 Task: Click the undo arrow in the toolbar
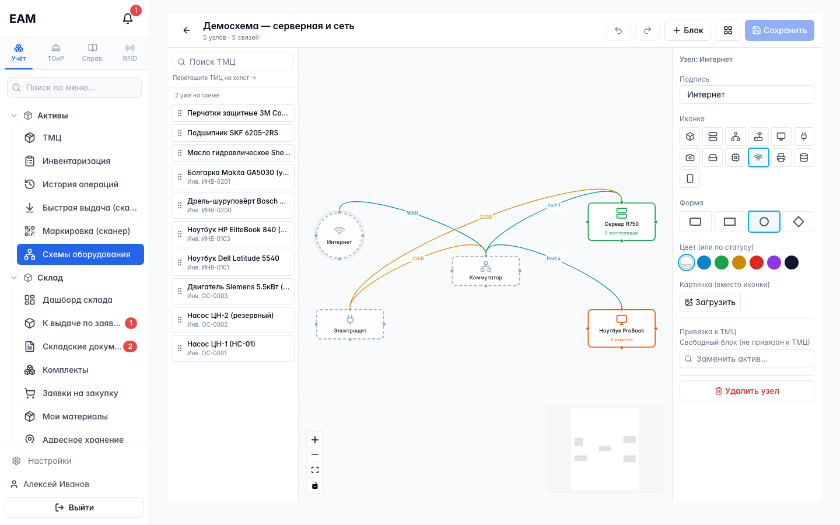[618, 30]
